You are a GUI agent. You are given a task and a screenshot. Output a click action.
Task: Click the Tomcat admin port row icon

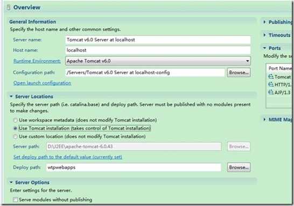tap(271, 76)
